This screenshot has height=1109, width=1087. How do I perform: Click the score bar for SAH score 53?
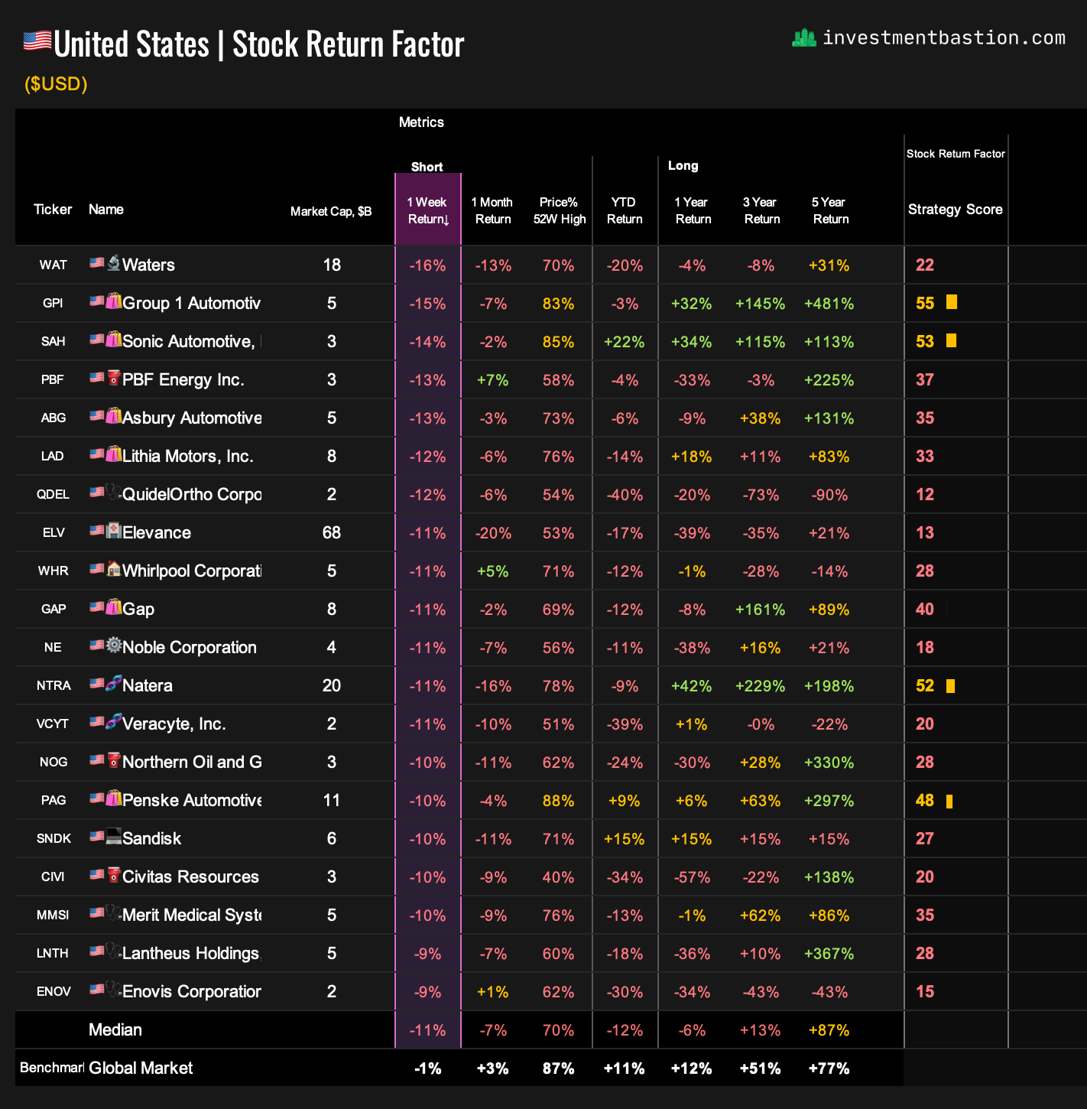[x=951, y=340]
